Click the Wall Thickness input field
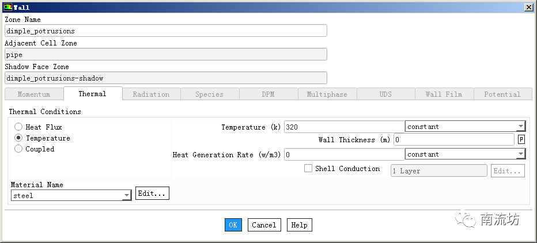Viewport: 537px width, 243px height. [453, 140]
